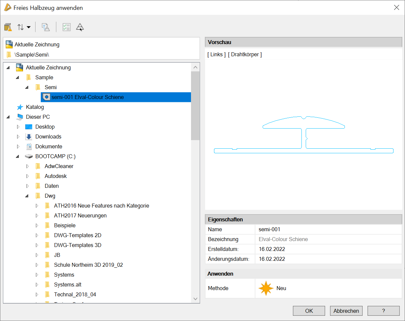Click the library cleanup books icon
405x321 pixels.
(x=8, y=27)
